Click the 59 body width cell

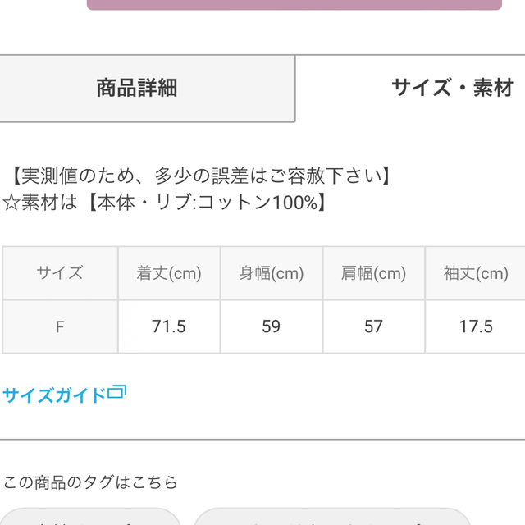tap(272, 326)
